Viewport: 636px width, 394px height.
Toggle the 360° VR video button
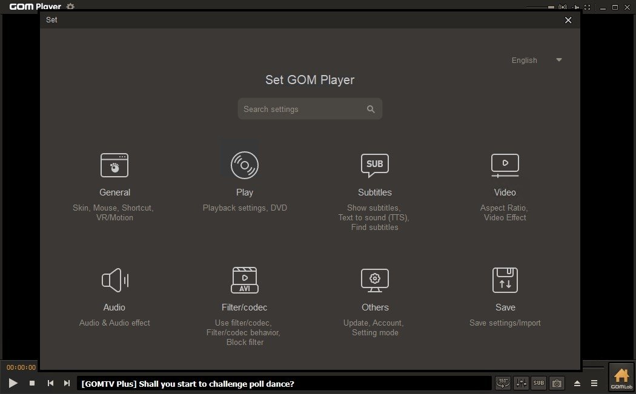[503, 383]
